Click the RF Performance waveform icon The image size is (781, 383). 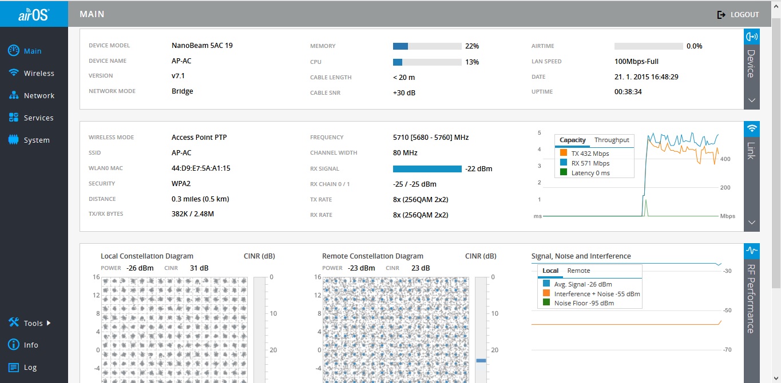click(x=751, y=251)
